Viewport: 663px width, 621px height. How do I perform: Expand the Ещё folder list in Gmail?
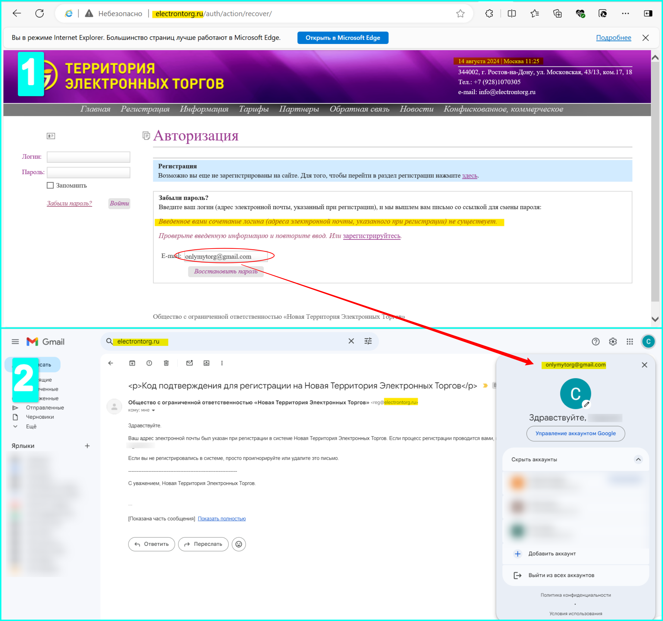(31, 427)
